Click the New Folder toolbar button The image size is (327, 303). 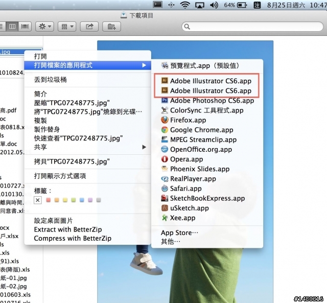pos(111,27)
